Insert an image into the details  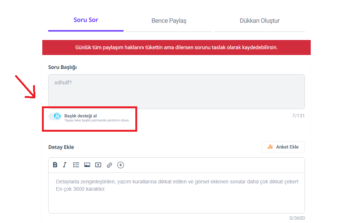click(87, 165)
